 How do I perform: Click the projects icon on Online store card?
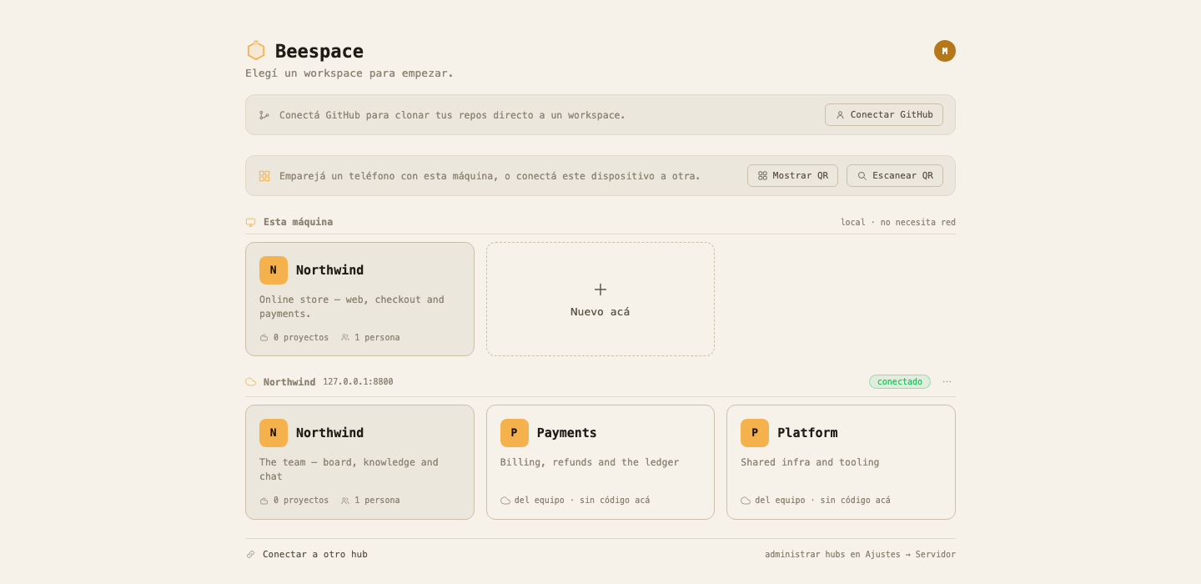click(x=264, y=338)
